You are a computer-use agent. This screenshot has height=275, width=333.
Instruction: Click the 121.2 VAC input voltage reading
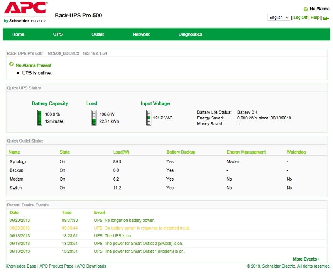pos(163,118)
